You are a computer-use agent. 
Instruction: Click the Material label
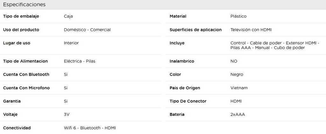pyautogui.click(x=178, y=16)
